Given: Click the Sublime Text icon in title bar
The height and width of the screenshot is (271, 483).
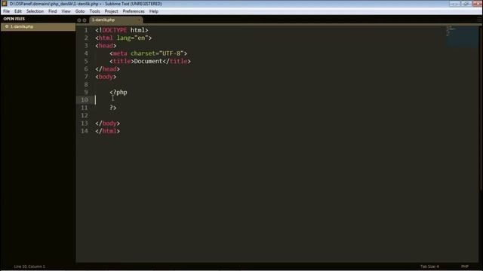Looking at the screenshot, I should [x=5, y=4].
